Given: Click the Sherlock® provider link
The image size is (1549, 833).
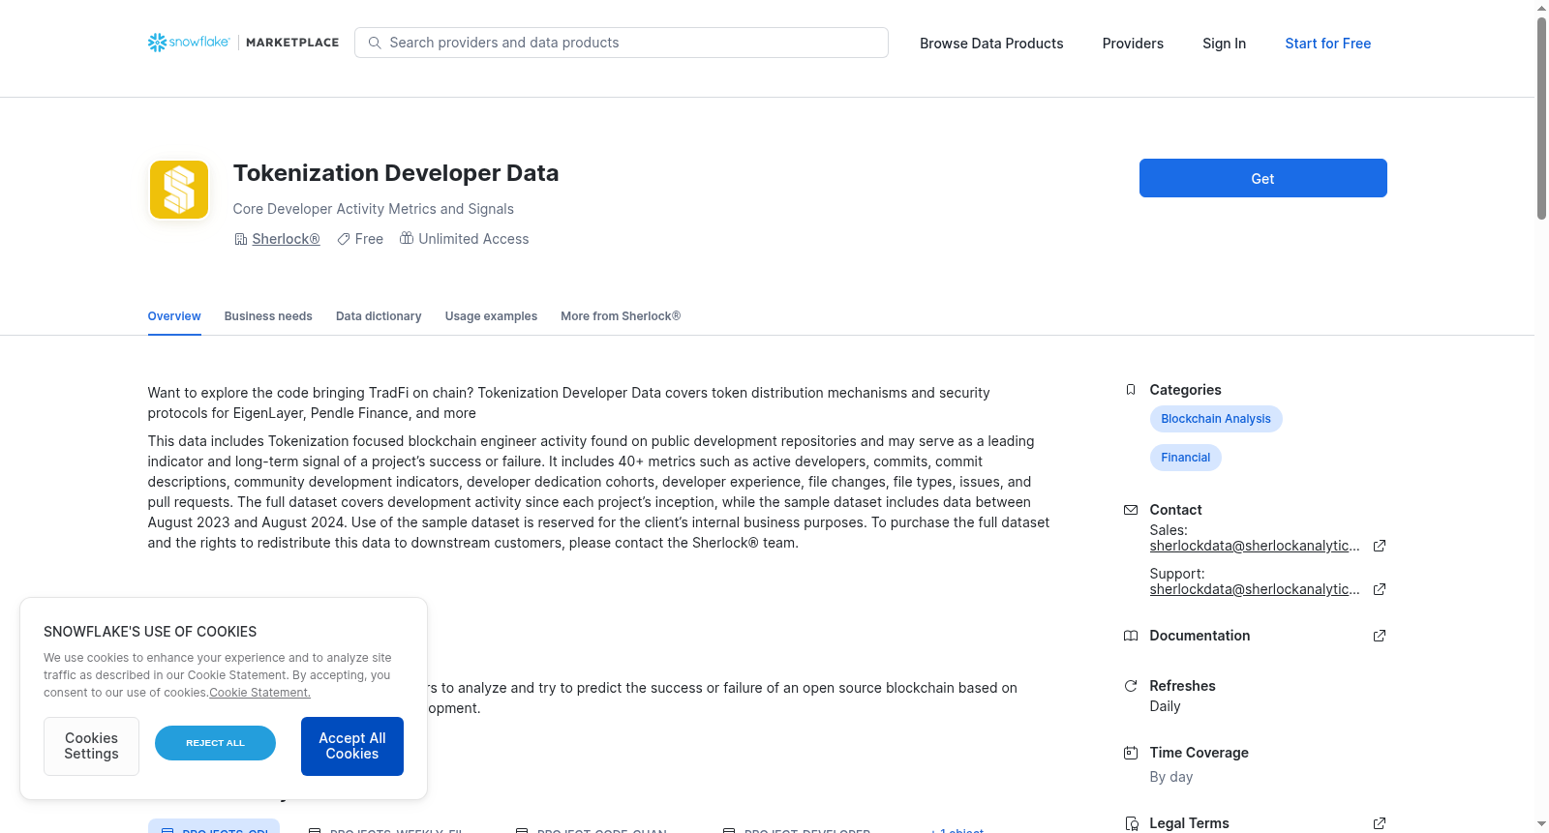Looking at the screenshot, I should 286,239.
